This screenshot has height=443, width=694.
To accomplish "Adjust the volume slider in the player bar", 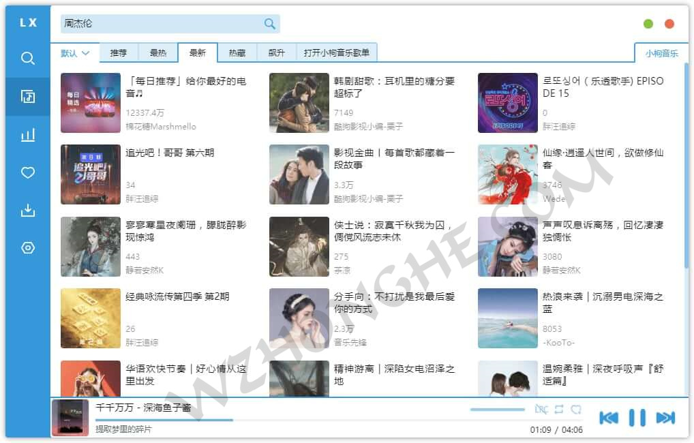I will pyautogui.click(x=498, y=410).
